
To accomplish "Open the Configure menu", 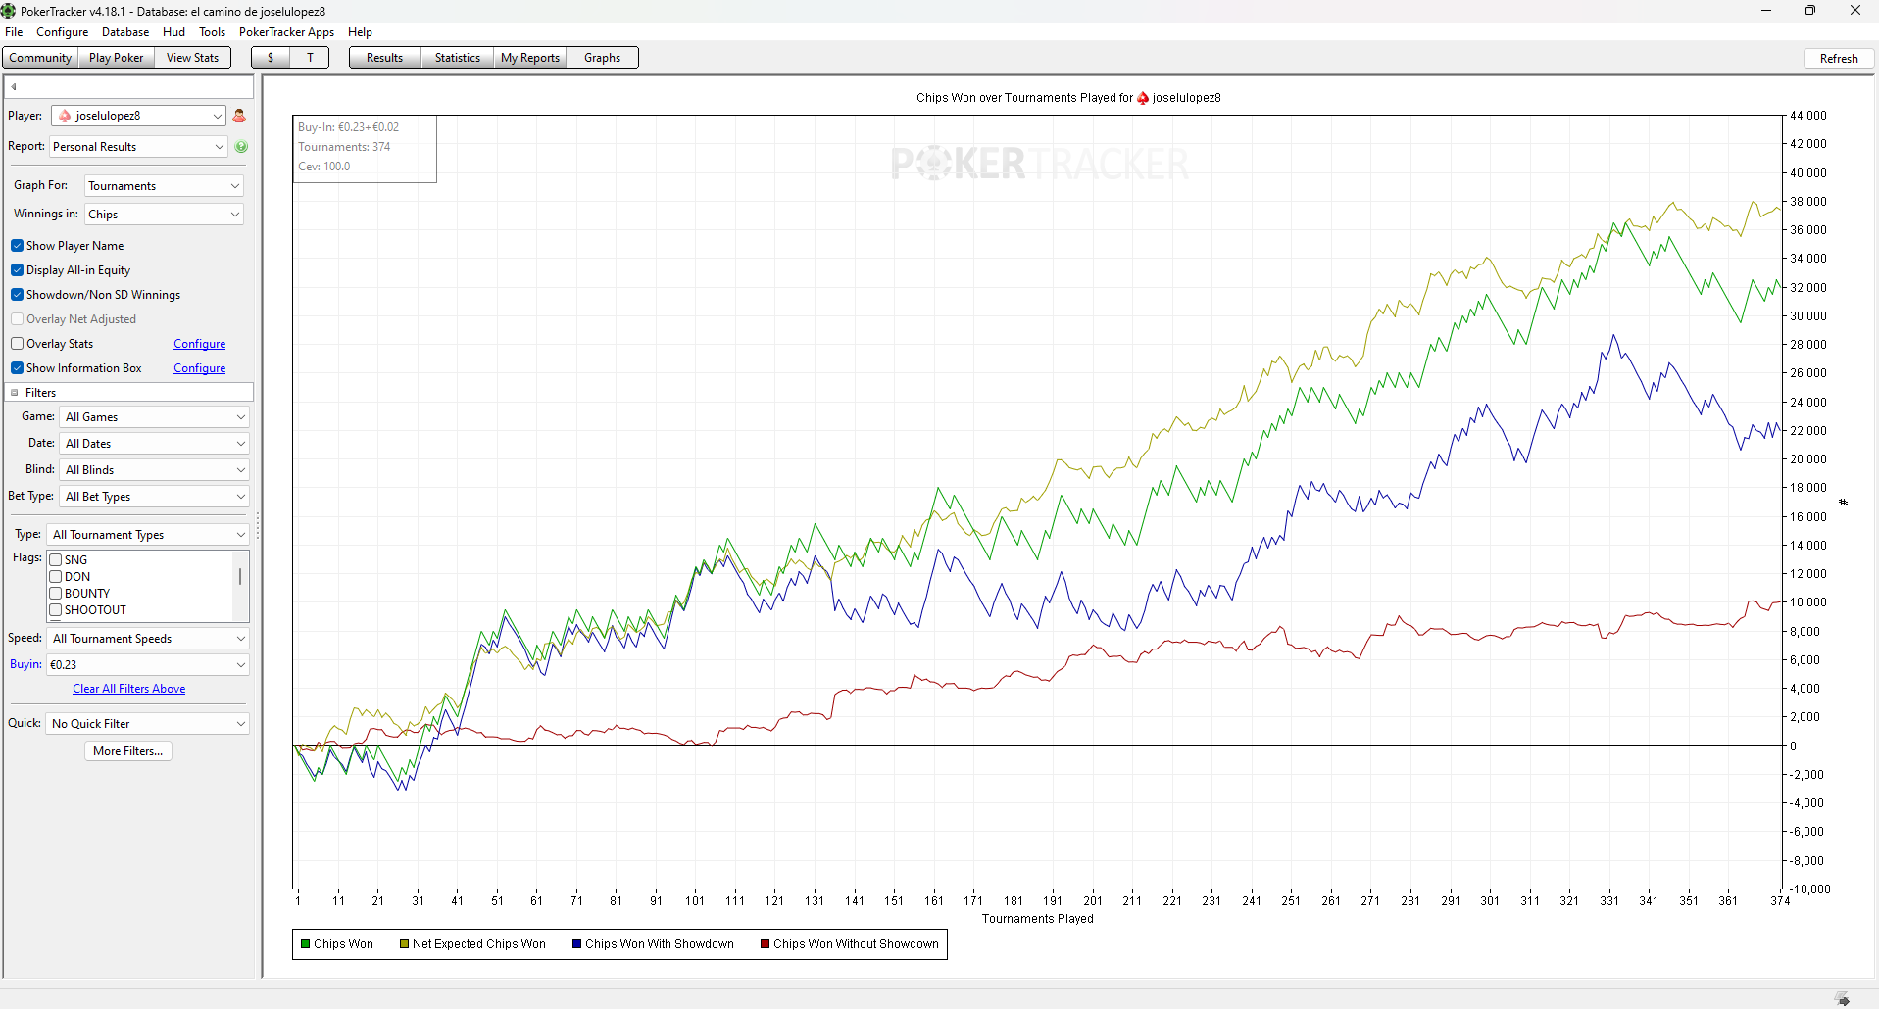I will click(63, 32).
